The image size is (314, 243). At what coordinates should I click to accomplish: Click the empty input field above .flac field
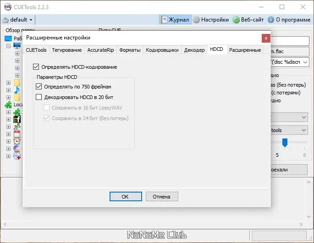coord(290,41)
